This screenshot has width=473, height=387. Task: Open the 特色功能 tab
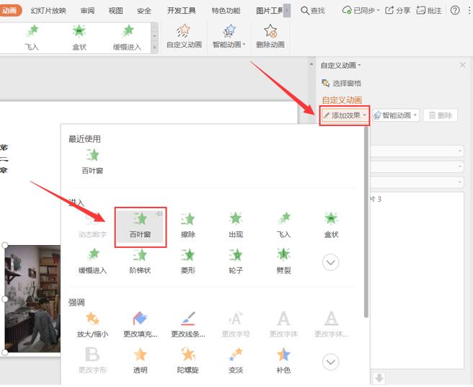point(226,11)
